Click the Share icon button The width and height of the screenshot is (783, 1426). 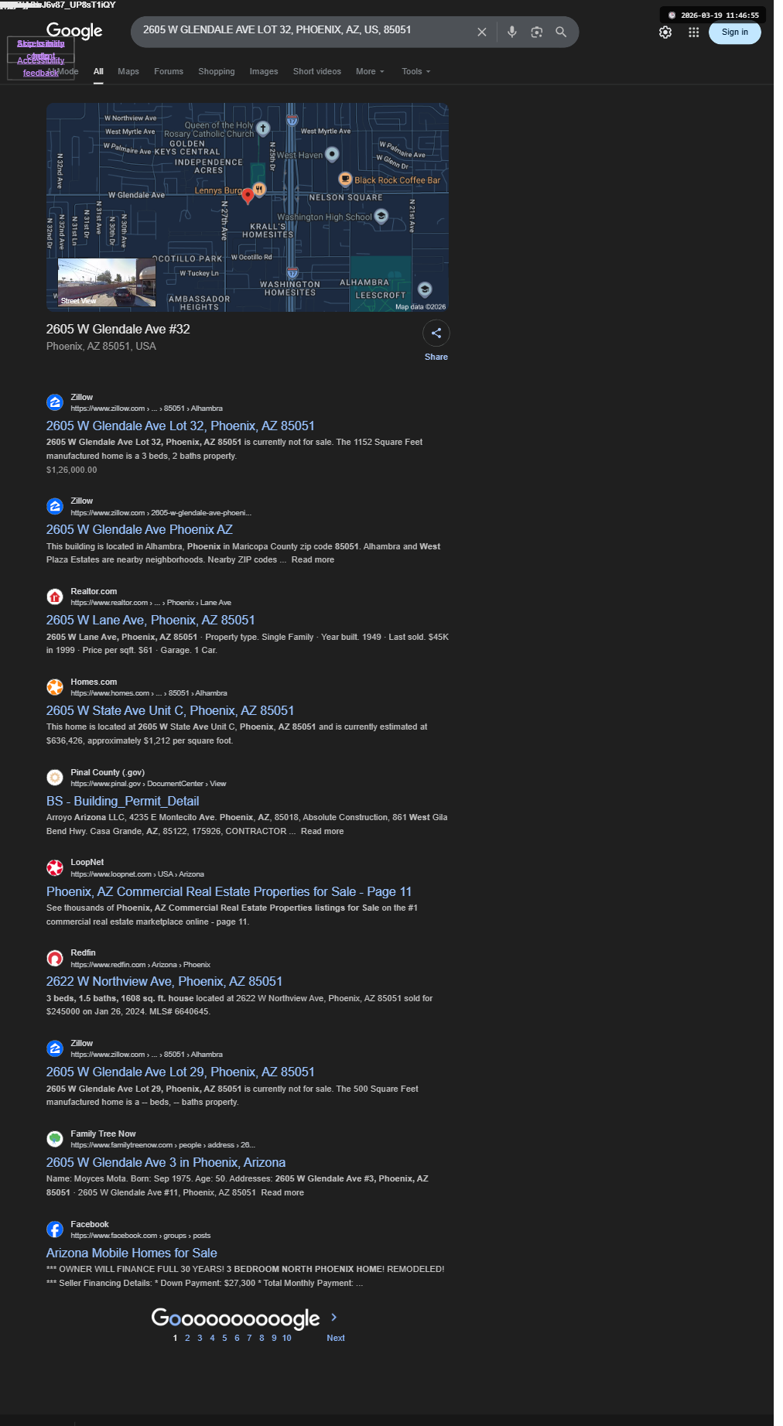[436, 333]
